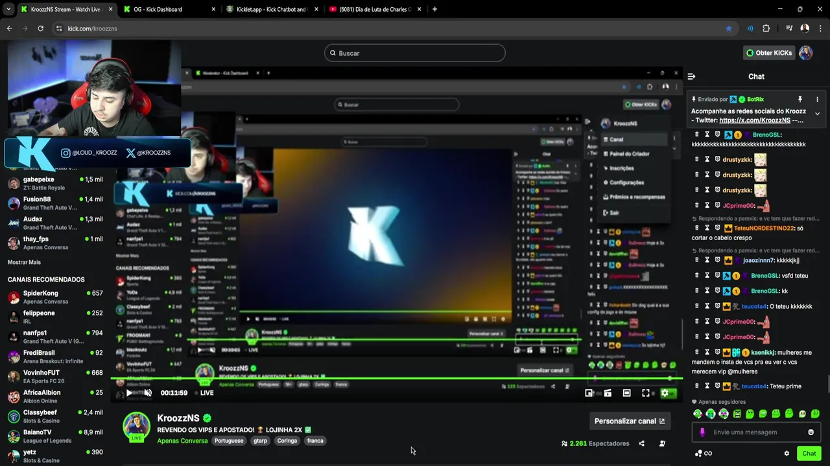Share the stream with the share icon

641,443
